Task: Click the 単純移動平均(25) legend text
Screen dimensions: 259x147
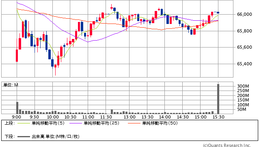Action: pos(101,123)
